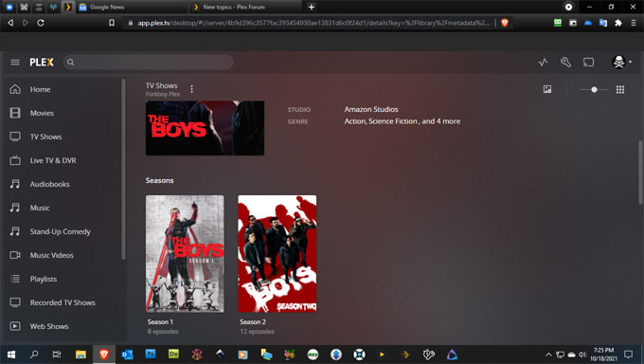Open Season 1 poster

pos(185,254)
